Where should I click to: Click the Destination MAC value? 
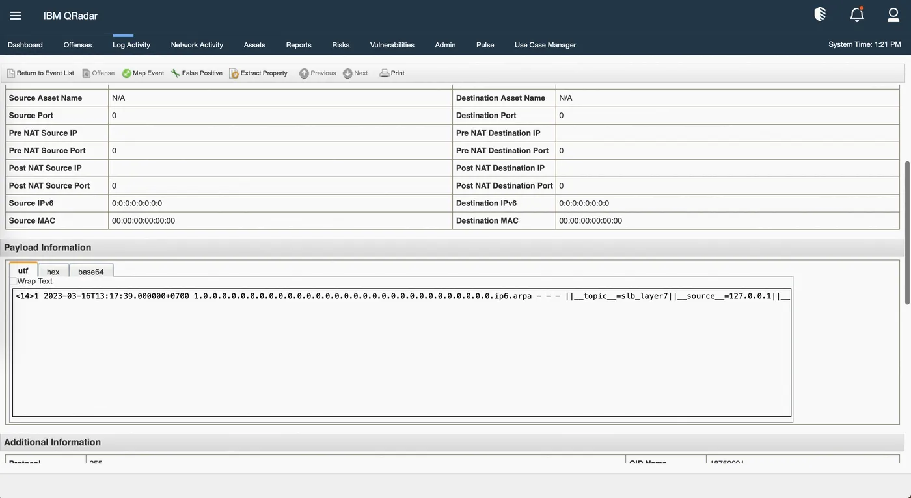[x=590, y=221]
